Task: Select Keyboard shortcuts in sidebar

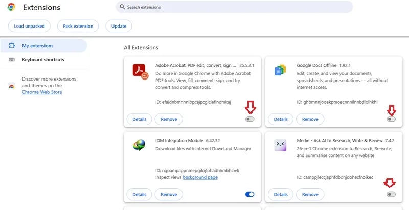Action: (43, 60)
